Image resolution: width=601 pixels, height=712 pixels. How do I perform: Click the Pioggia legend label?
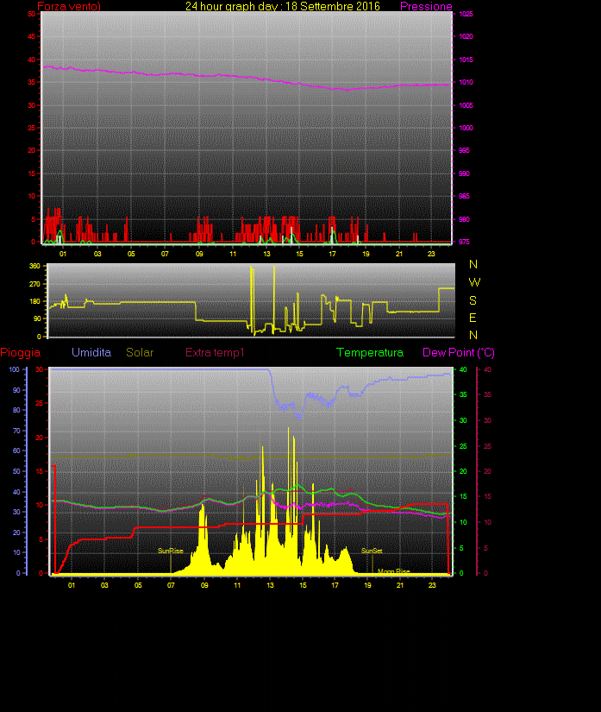click(x=20, y=353)
